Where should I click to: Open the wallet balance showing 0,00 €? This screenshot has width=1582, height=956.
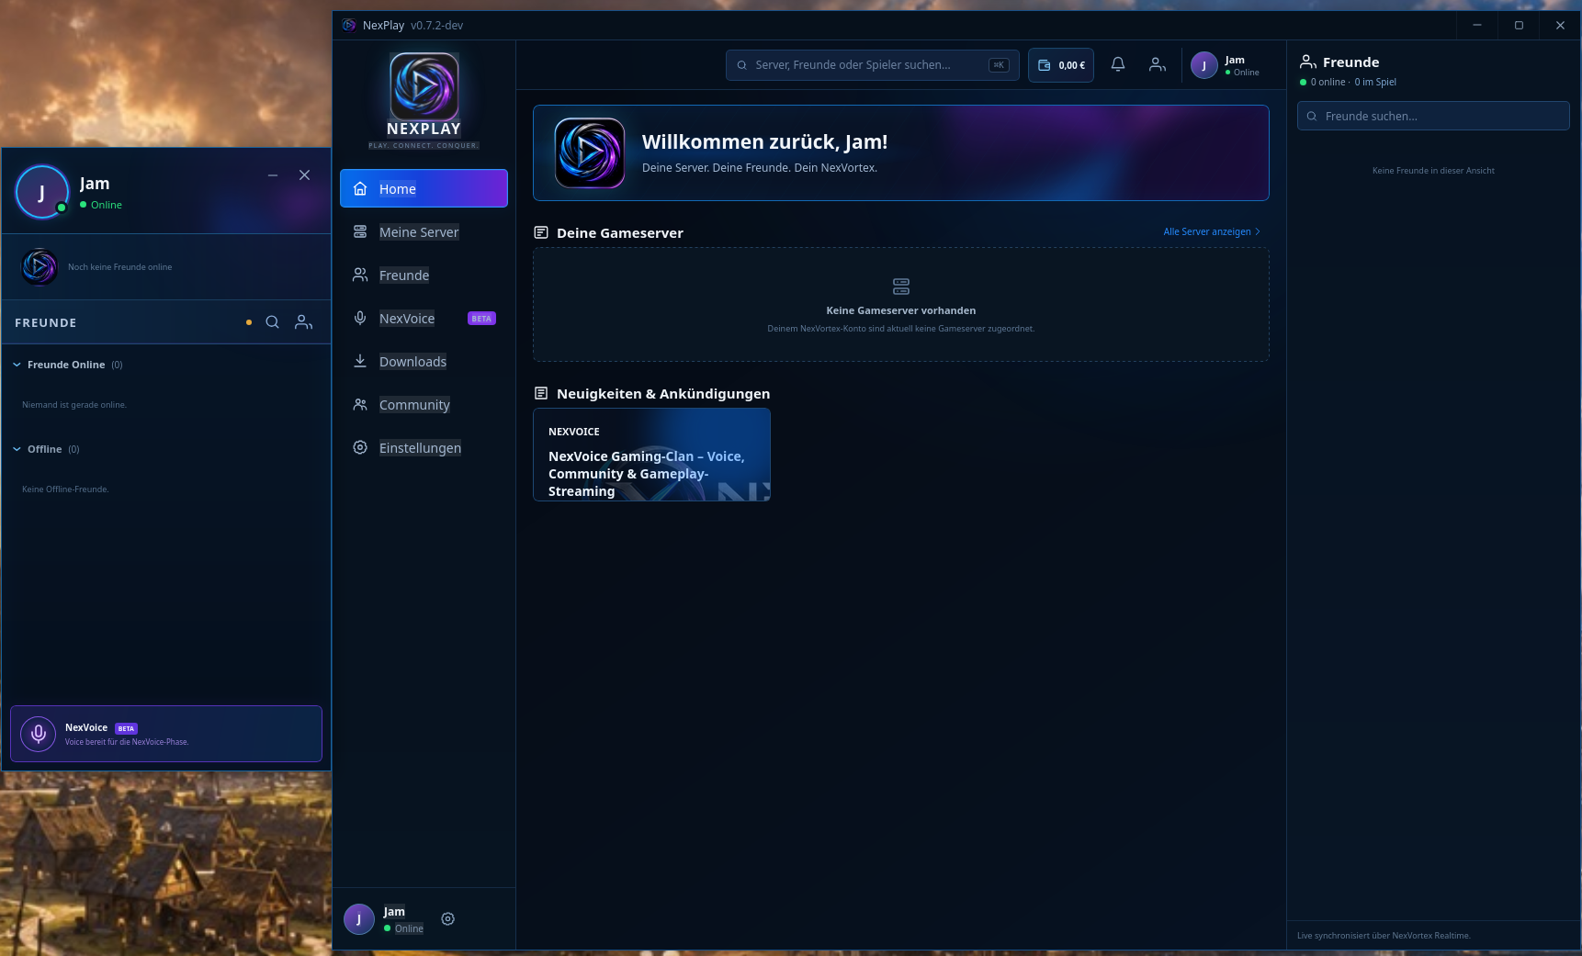1061,65
